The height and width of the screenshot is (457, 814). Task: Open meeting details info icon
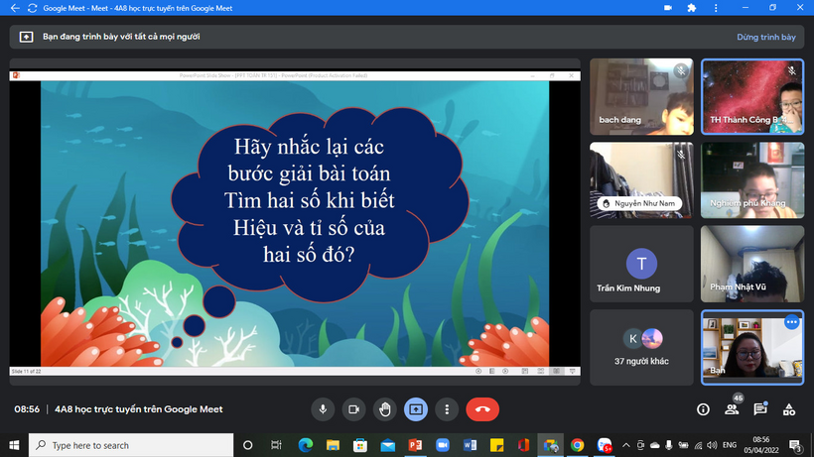tap(703, 408)
